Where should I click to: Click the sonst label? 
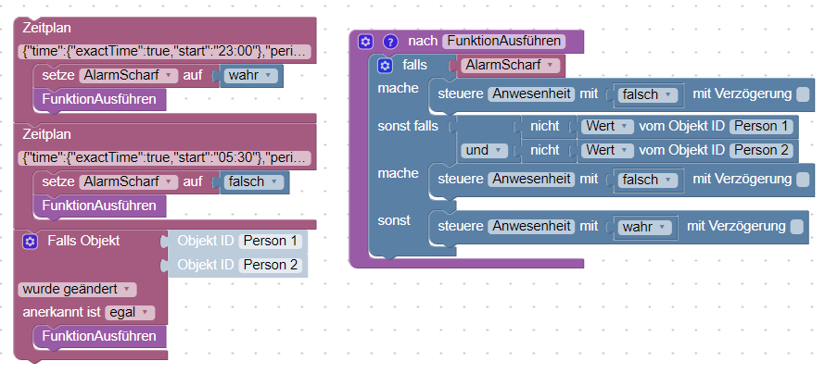point(394,220)
